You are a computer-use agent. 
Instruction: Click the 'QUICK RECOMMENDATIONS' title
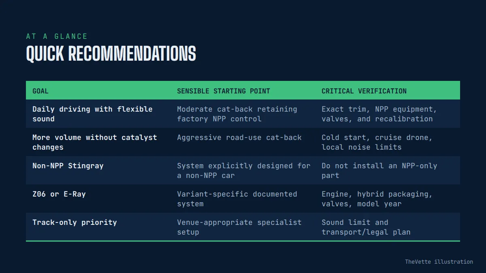111,53
